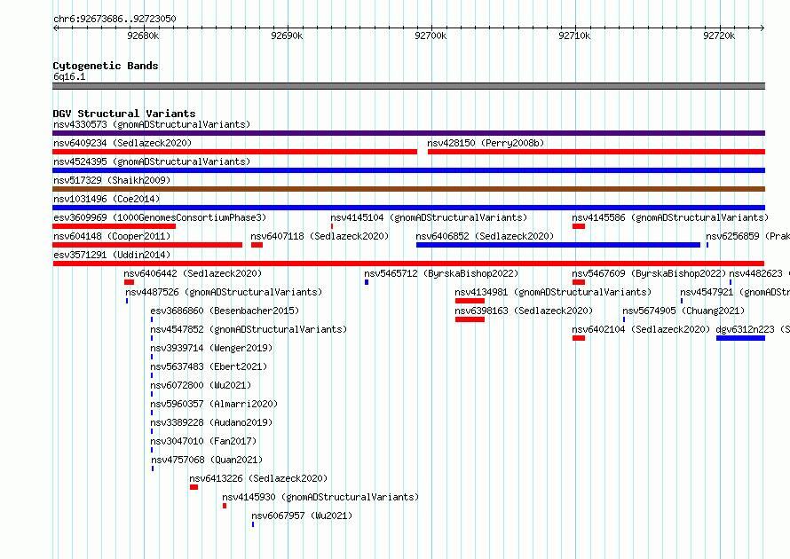Open nsv5637483 (Ebert2021) label
The width and height of the screenshot is (790, 559).
(x=209, y=366)
